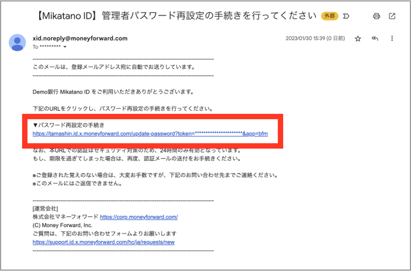Click the date 2023/01/30 15:39
Screen dimensions: 411x271
pos(305,39)
